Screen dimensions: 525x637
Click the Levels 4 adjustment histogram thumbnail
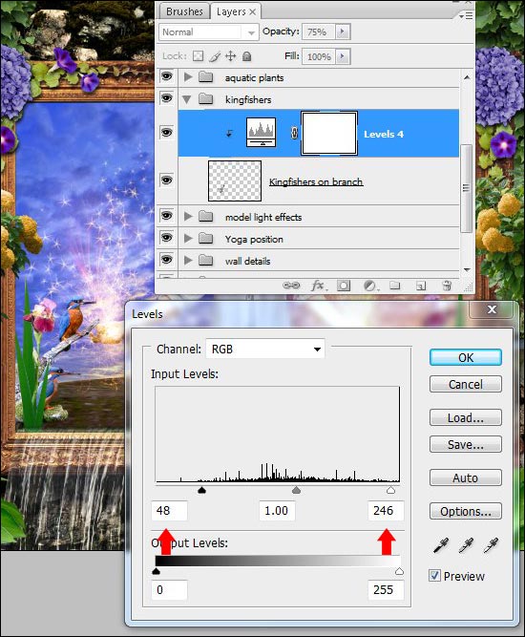262,133
